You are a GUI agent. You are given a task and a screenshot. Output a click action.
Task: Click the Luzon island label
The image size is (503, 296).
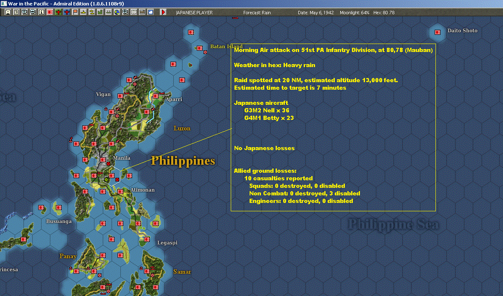(x=182, y=128)
